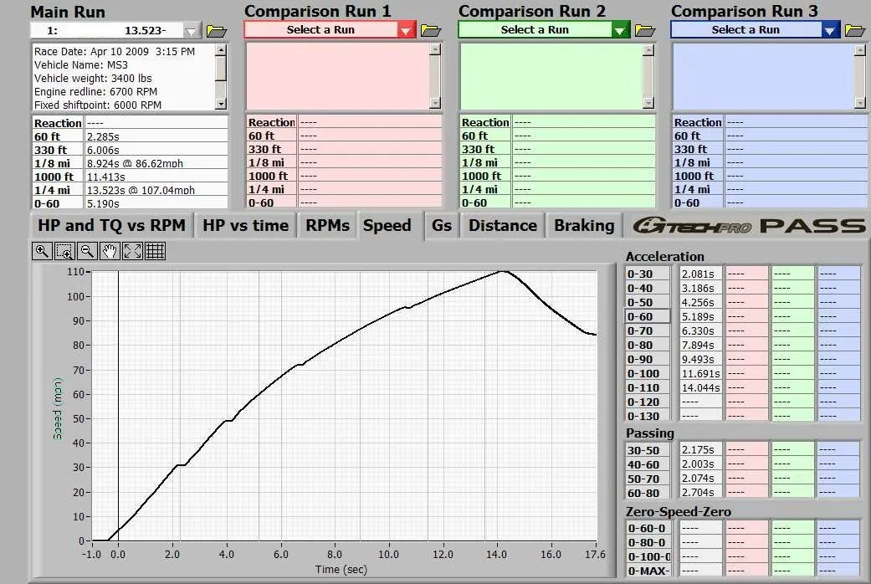Open the Braking tab
Screen dimensions: 871x584
pos(584,226)
